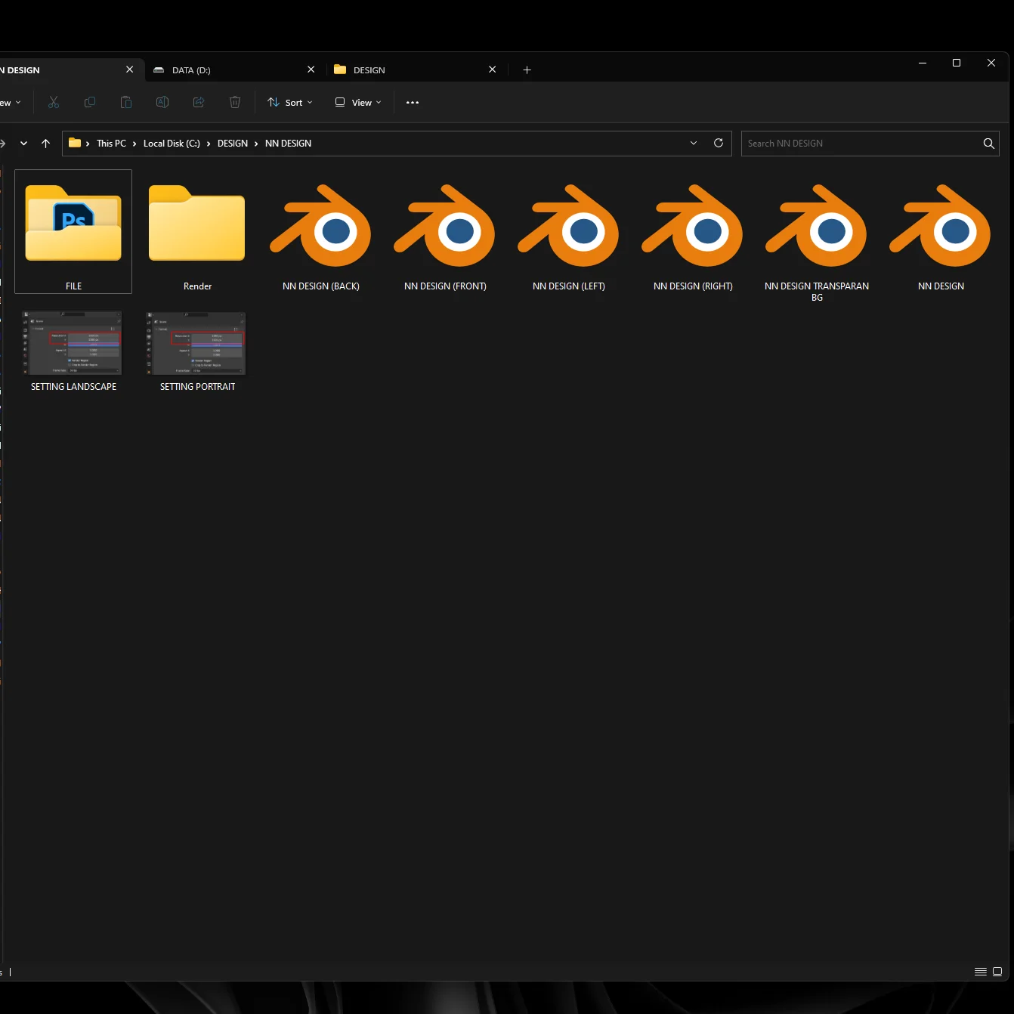
Task: Close the DESIGN tab
Action: point(492,70)
